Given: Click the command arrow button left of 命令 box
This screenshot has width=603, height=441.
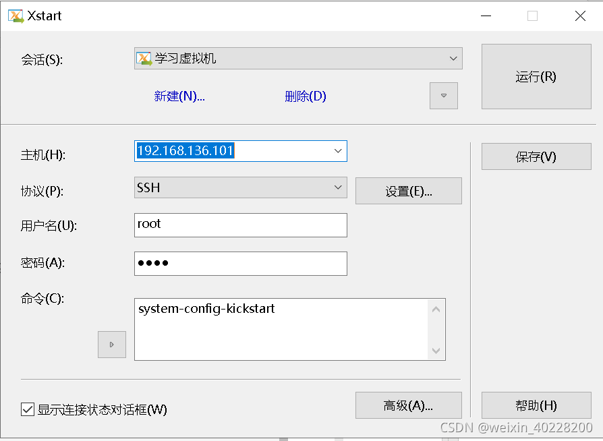Looking at the screenshot, I should tap(112, 345).
